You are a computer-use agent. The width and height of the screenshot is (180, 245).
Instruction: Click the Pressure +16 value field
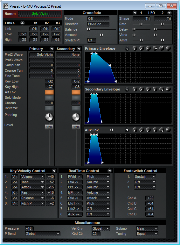pyautogui.click(x=29, y=228)
